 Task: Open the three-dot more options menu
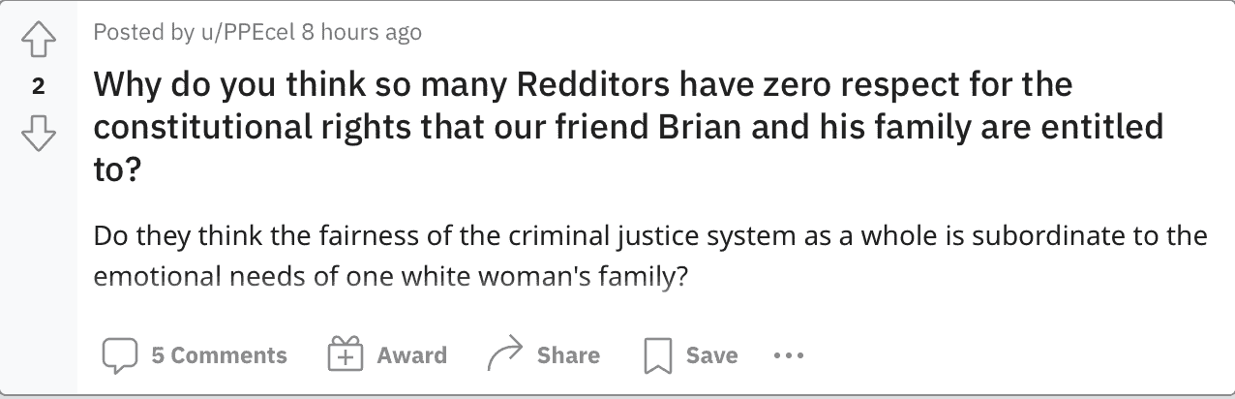789,356
